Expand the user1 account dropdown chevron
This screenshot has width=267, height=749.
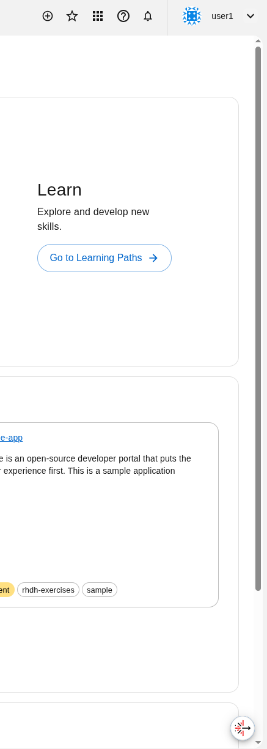[251, 16]
